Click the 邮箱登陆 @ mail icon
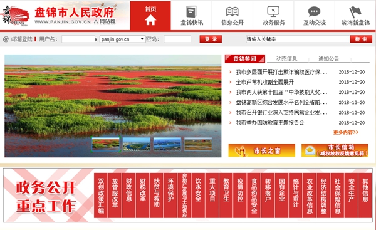This screenshot has width=376, height=230. pyautogui.click(x=6, y=39)
